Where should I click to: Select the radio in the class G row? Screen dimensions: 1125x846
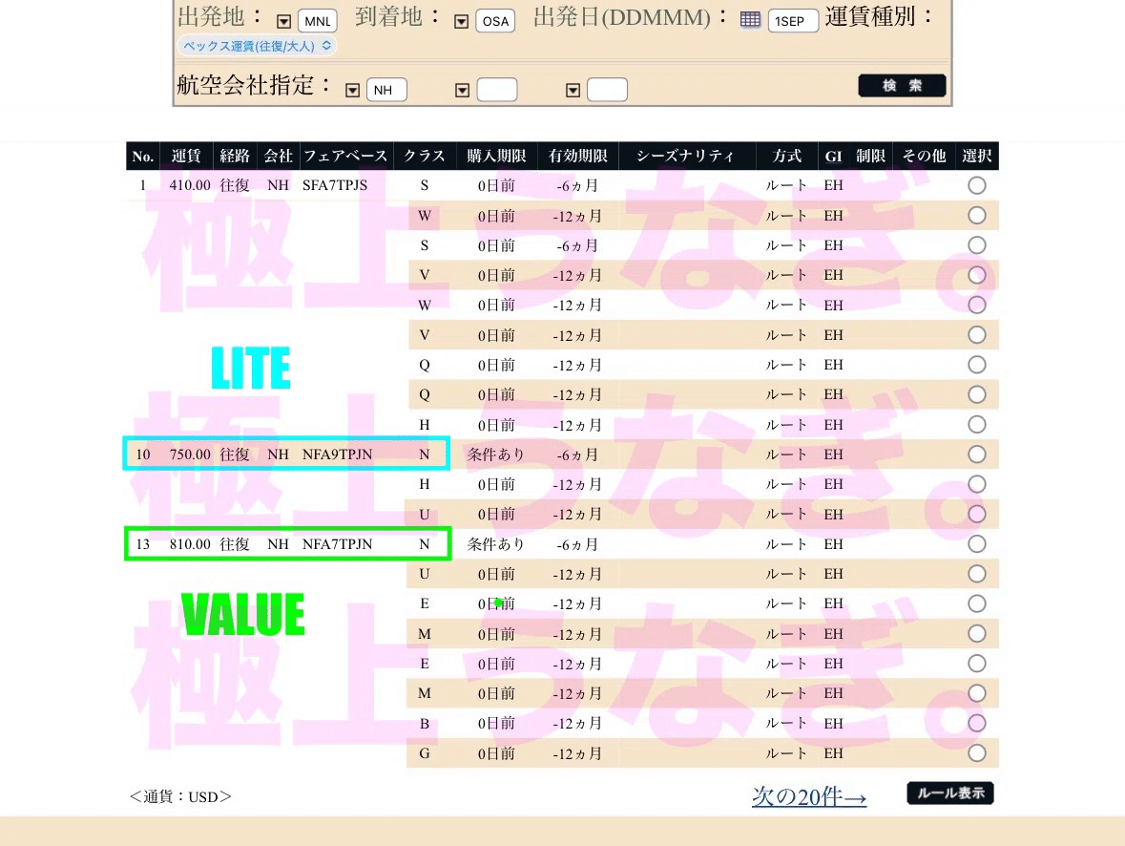click(976, 752)
